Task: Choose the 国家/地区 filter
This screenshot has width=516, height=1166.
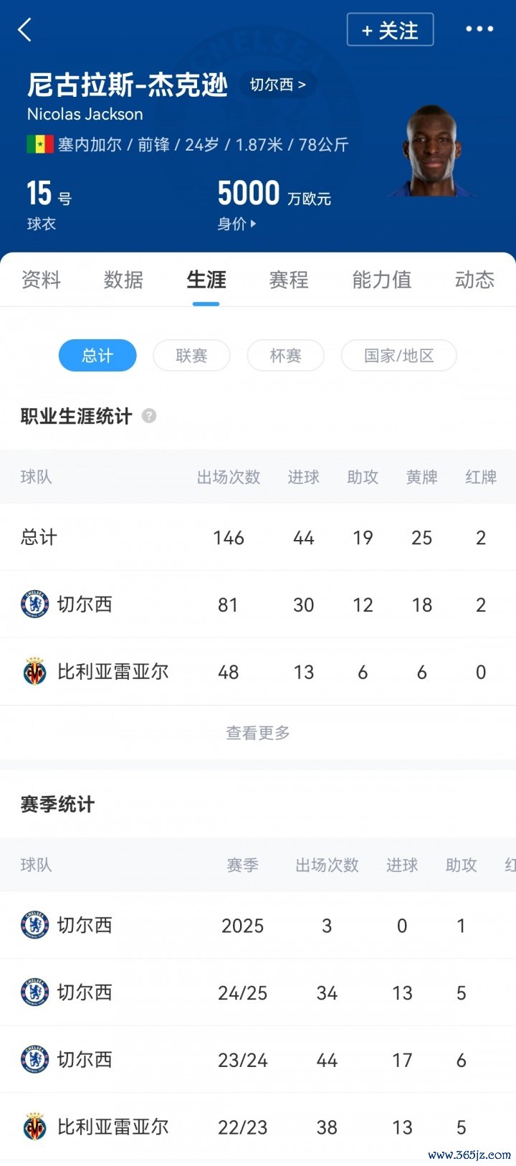Action: pyautogui.click(x=398, y=356)
